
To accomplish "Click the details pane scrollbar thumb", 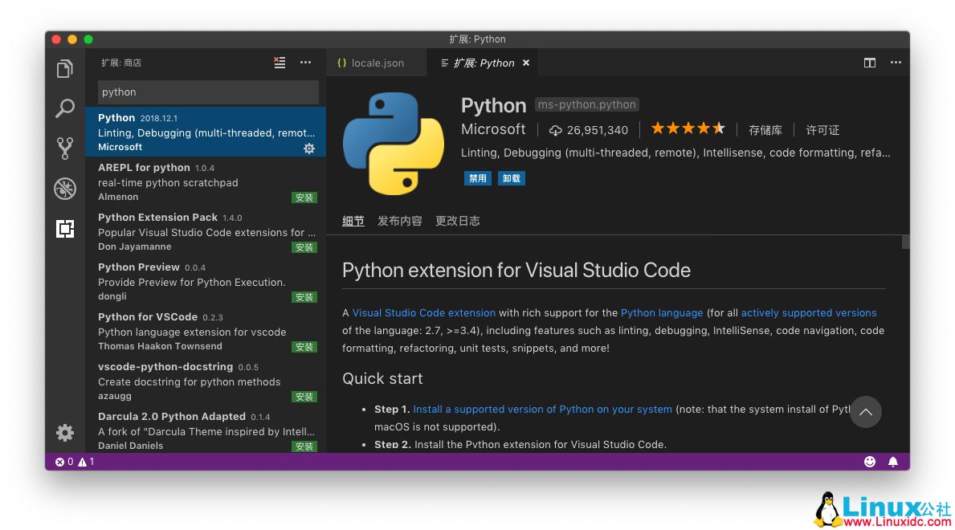I will coord(906,242).
